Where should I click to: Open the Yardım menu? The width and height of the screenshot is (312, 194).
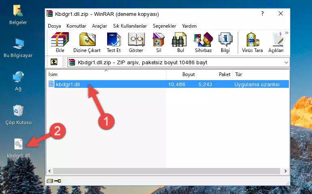pos(189,26)
